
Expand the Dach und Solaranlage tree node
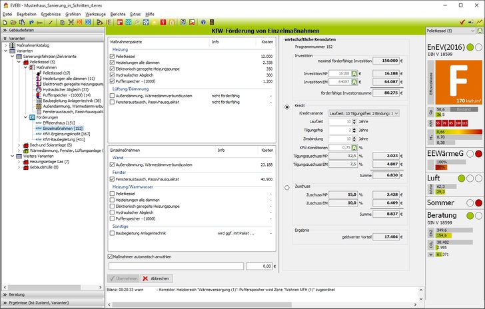coord(19,145)
